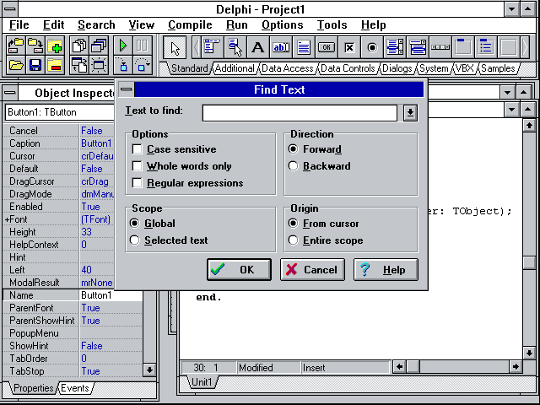Choose the MainMenu component icon
540x405 pixels.
click(212, 47)
